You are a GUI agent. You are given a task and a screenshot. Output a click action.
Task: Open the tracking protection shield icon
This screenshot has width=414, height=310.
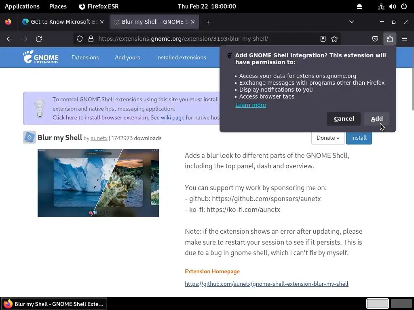coord(80,39)
